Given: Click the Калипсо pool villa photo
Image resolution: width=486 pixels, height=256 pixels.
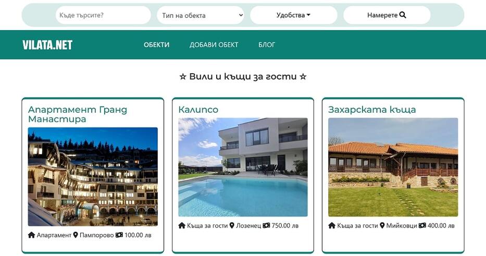Looking at the screenshot, I should pyautogui.click(x=243, y=167).
